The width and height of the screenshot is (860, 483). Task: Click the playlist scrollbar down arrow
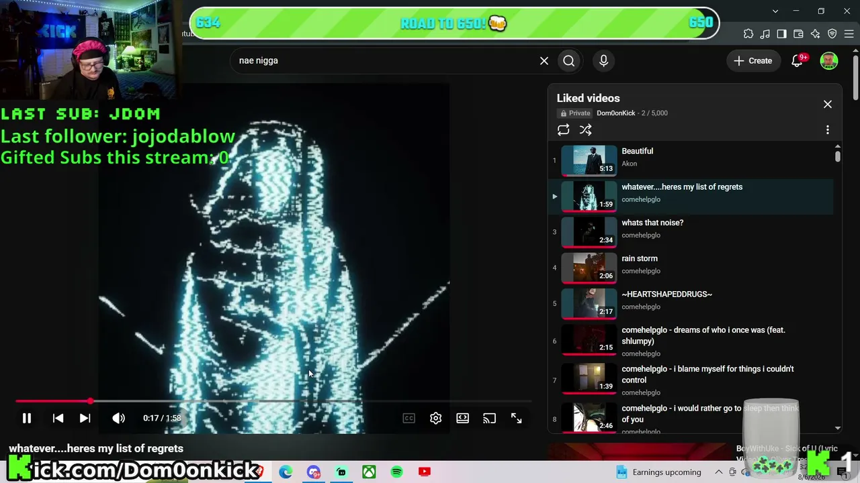pos(837,428)
